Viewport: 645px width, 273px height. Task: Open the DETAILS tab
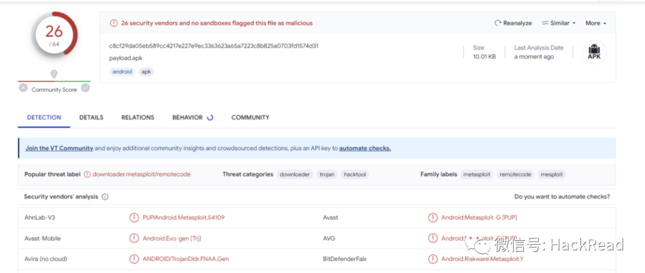[x=91, y=117]
